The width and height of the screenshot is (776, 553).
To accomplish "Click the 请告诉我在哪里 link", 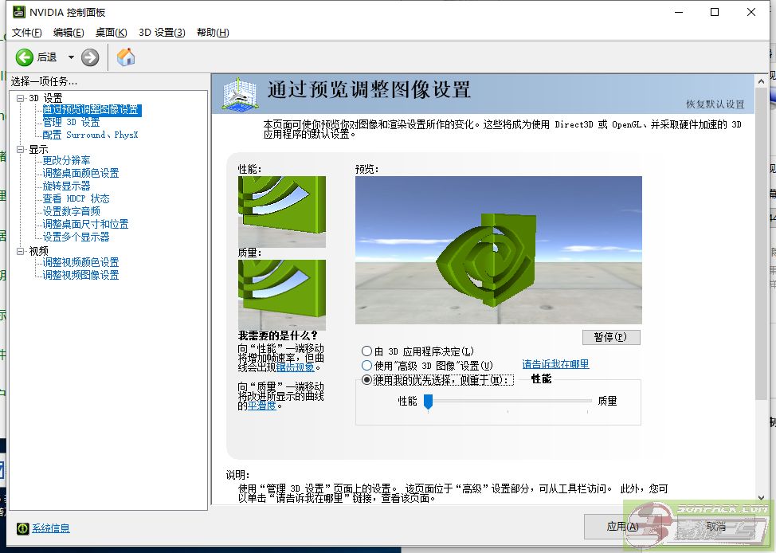I will point(555,364).
